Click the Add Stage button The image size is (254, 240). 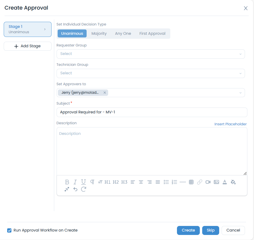(27, 46)
